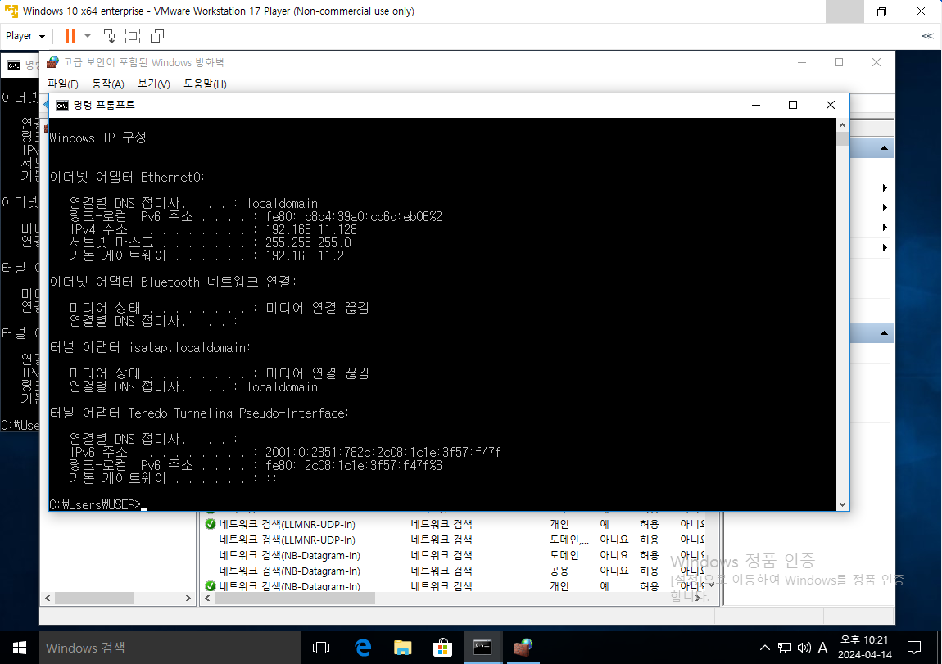Click the enabled check icon on the NB-Datagram-In 개인 rule
Screen dimensions: 942x664
coord(211,586)
